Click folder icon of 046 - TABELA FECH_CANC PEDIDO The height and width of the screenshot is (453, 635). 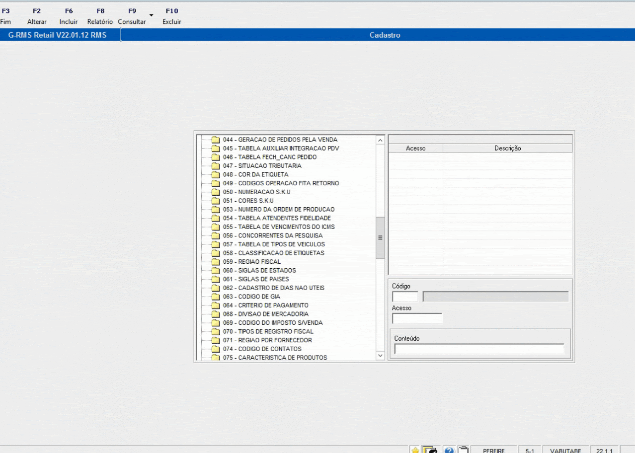216,157
